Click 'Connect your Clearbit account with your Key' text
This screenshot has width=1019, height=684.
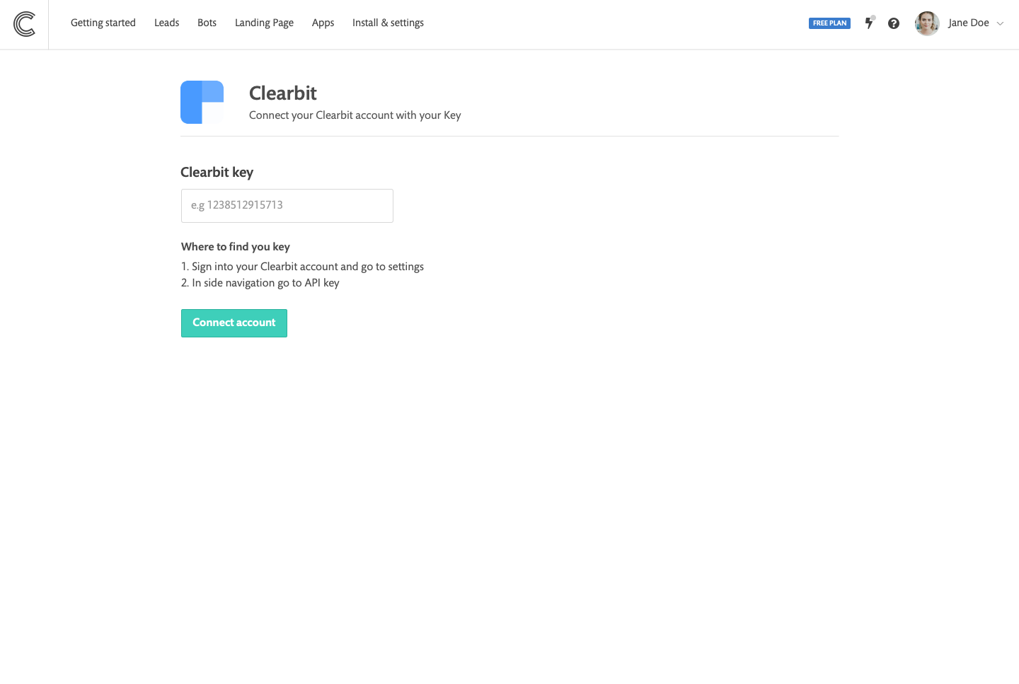[x=355, y=115]
